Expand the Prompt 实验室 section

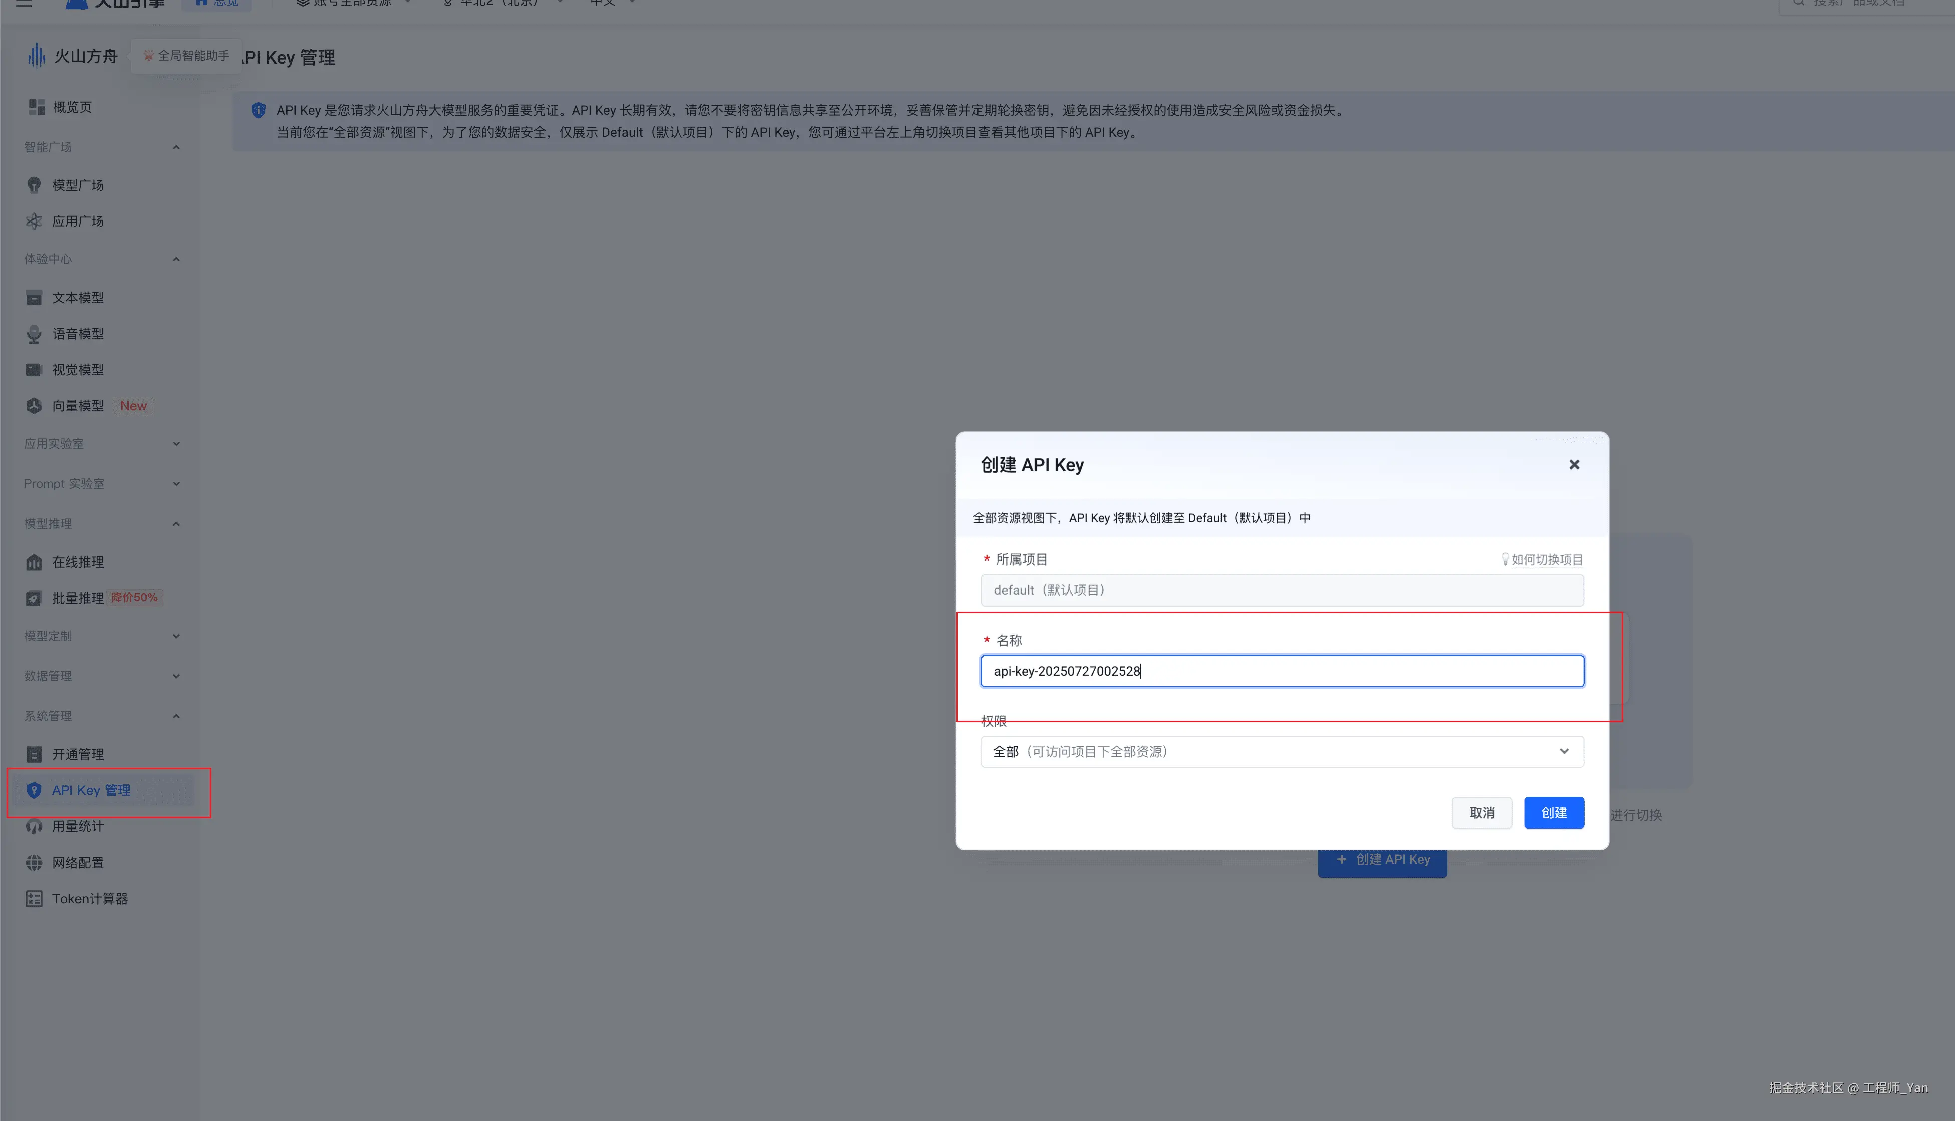point(176,483)
